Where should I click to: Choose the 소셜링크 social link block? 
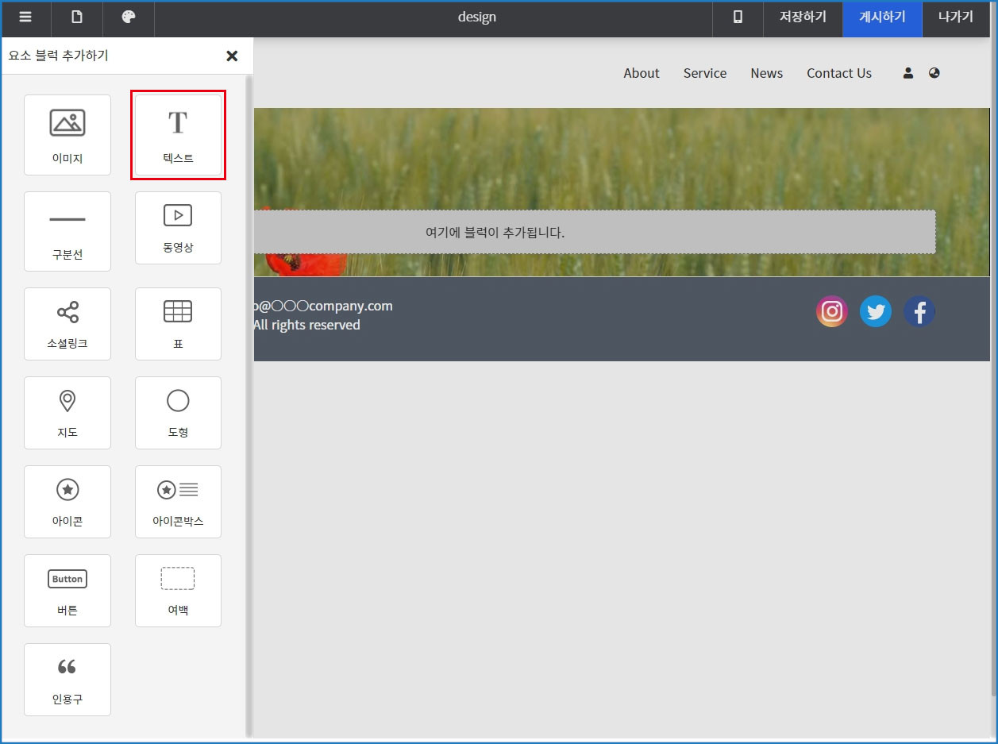click(x=67, y=324)
